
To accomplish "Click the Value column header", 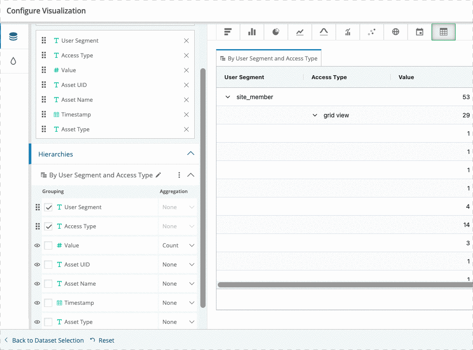I will click(406, 77).
